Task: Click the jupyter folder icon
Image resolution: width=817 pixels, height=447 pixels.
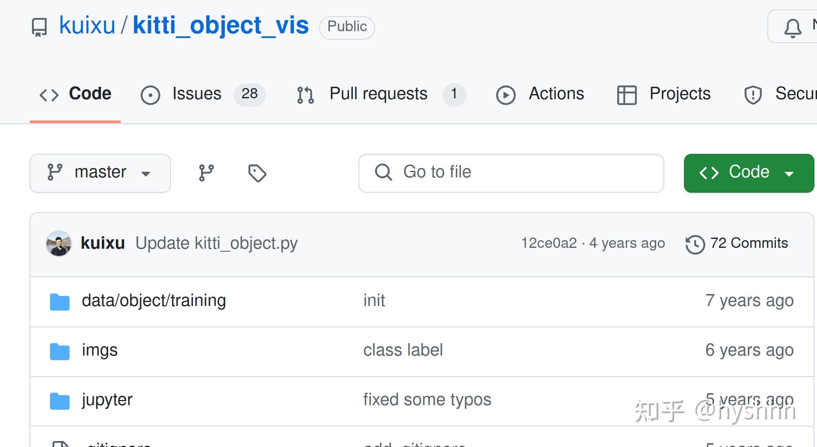Action: (x=59, y=401)
